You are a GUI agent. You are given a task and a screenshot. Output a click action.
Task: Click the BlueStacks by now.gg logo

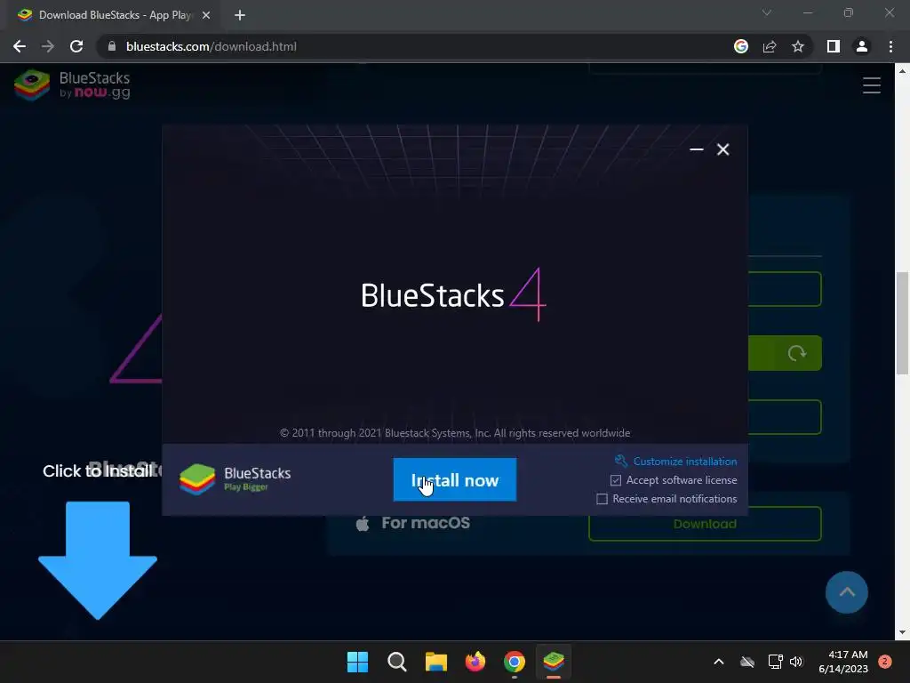click(x=72, y=85)
